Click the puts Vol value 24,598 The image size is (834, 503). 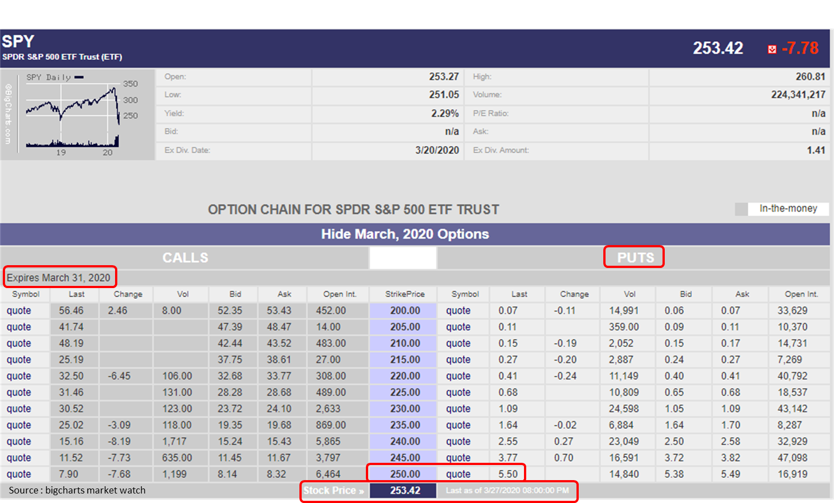point(624,409)
